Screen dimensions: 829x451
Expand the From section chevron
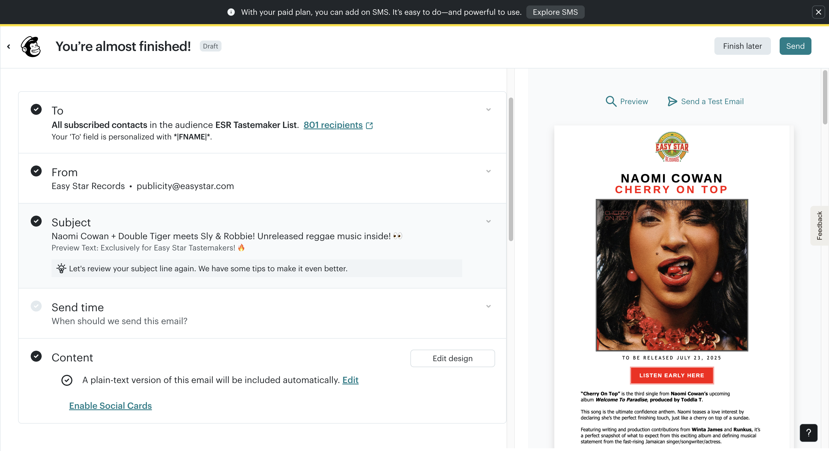[x=488, y=171]
